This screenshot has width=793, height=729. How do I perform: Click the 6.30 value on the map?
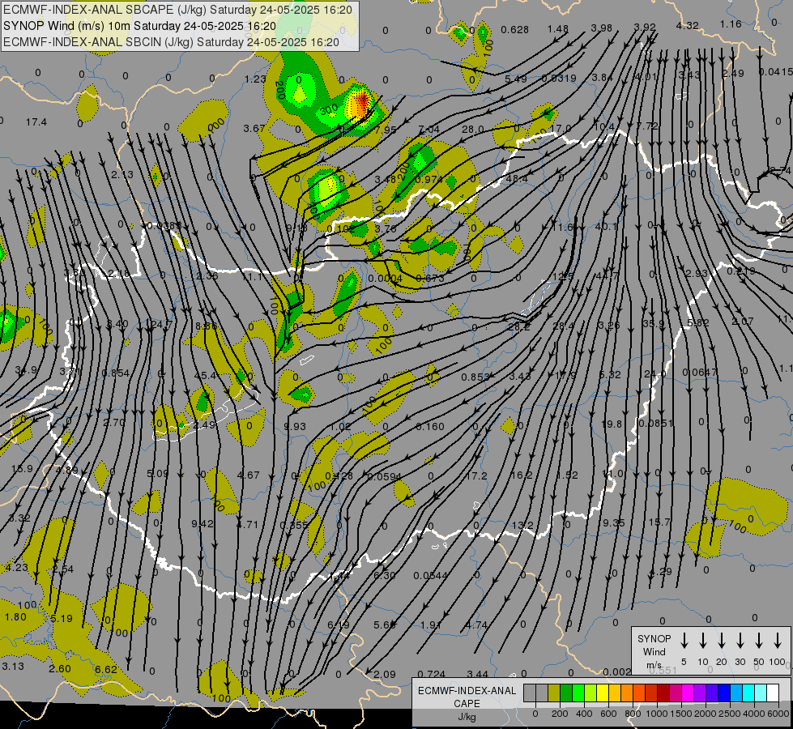[x=385, y=575]
